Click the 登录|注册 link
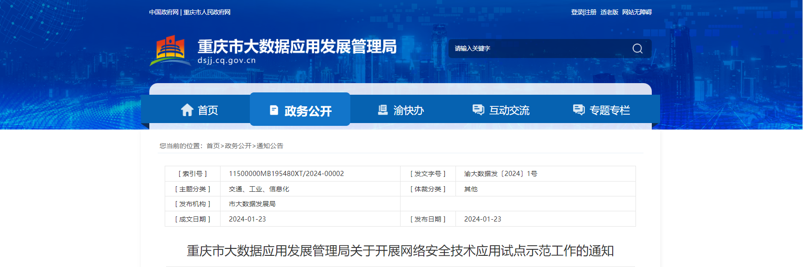 (583, 12)
